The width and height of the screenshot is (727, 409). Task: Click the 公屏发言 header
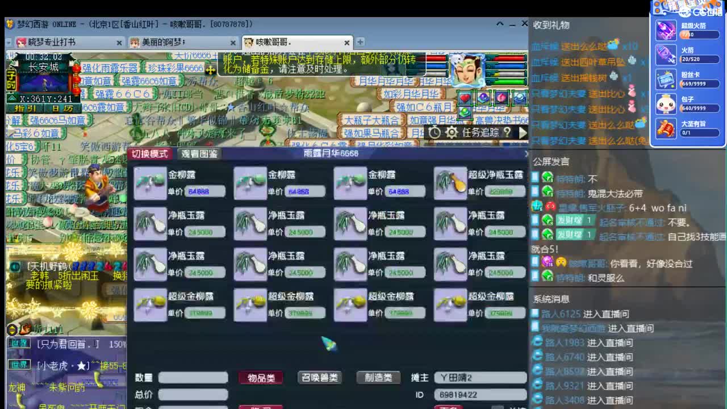click(x=551, y=162)
